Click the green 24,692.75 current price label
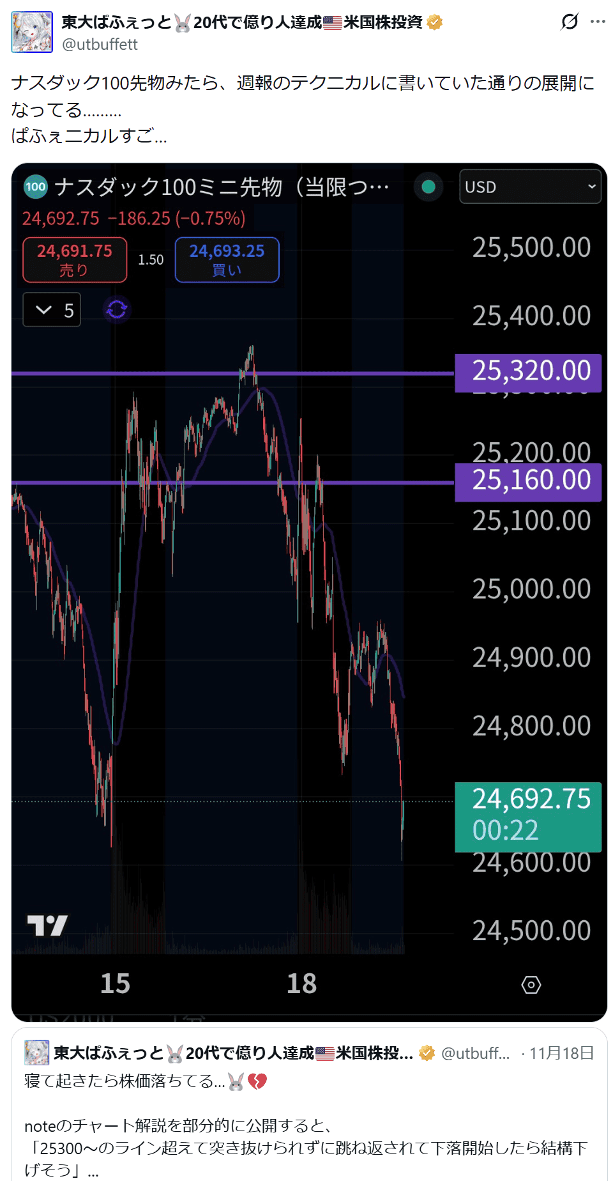613x1181 pixels. pyautogui.click(x=527, y=816)
